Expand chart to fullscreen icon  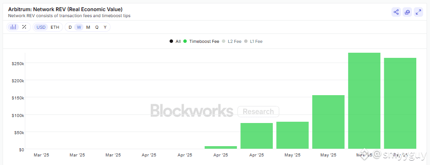point(418,12)
